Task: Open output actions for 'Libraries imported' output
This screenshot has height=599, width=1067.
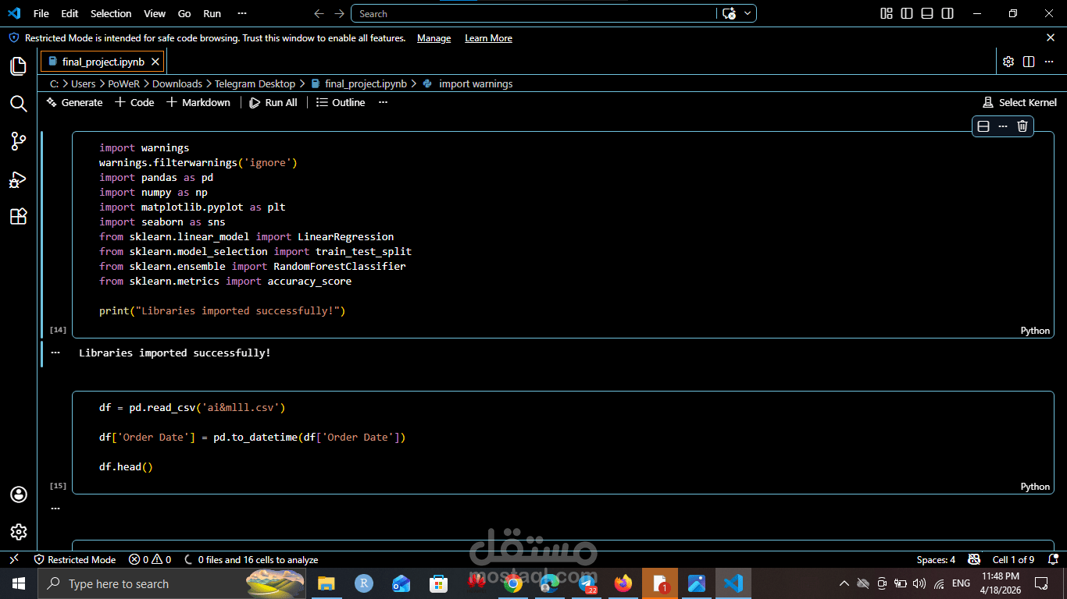Action: pos(55,353)
